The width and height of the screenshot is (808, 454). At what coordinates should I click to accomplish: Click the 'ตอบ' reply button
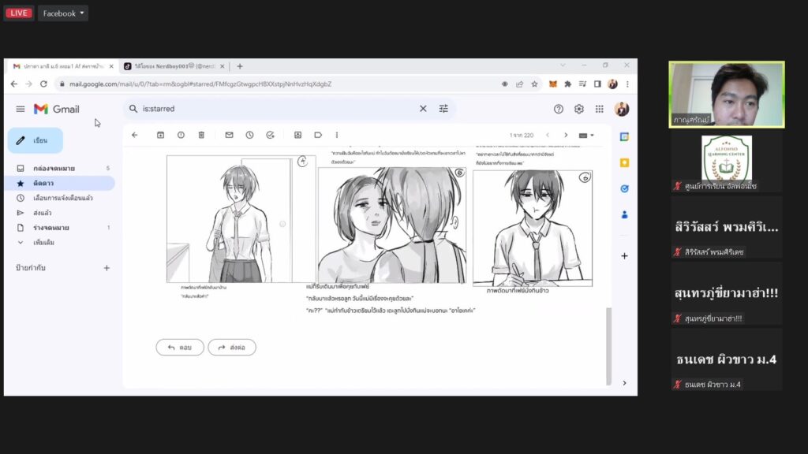(180, 347)
